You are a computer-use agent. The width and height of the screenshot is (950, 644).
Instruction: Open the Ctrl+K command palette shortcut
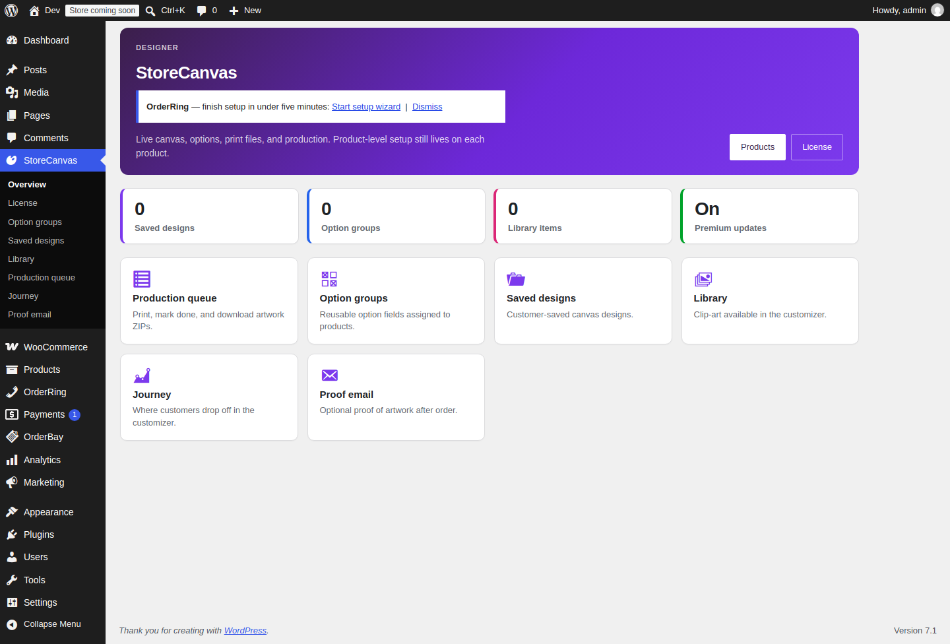165,11
